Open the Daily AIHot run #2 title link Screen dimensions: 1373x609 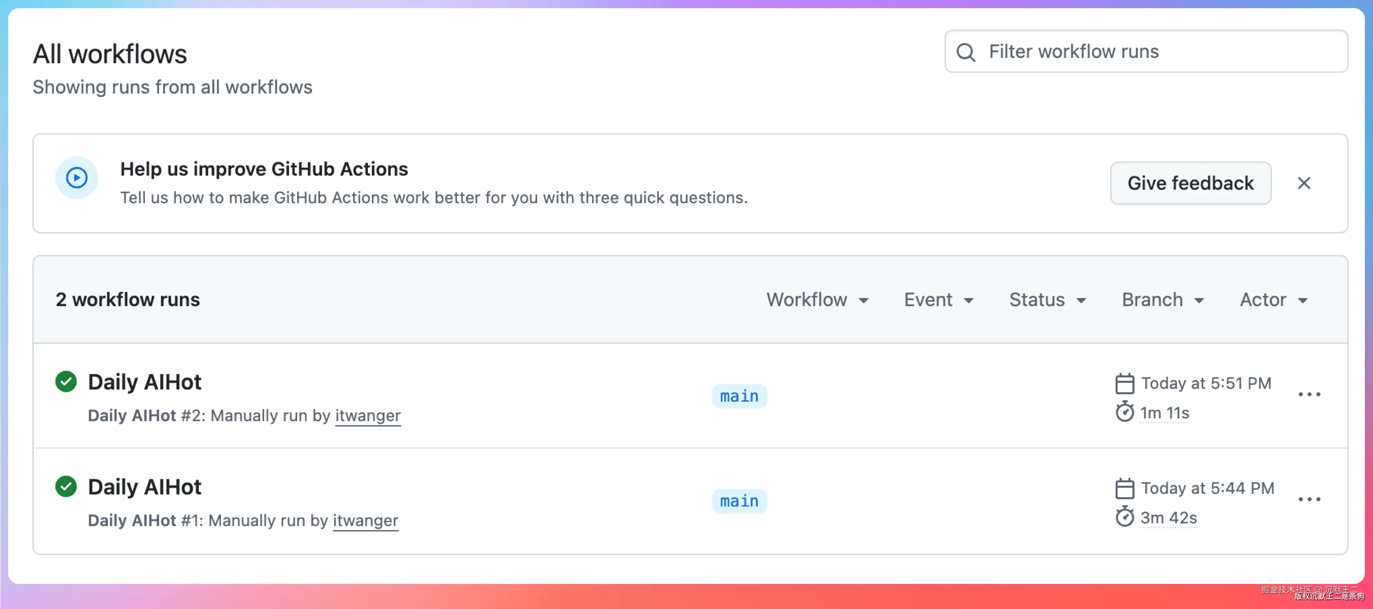(144, 382)
